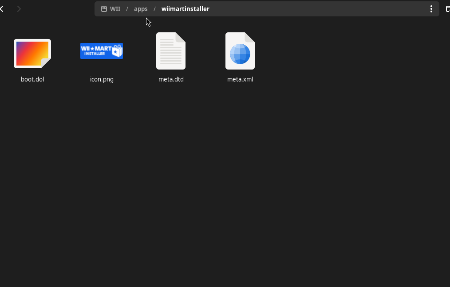Click the forward navigation arrow

click(19, 9)
